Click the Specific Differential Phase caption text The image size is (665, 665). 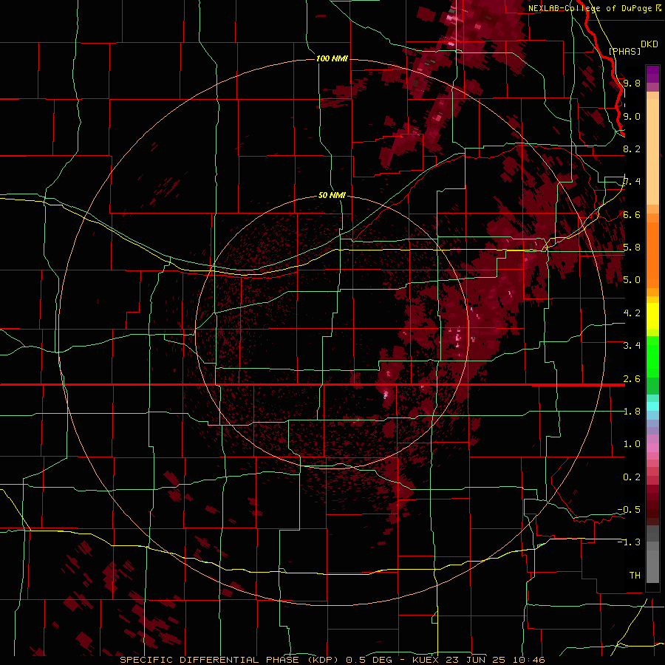332,660
